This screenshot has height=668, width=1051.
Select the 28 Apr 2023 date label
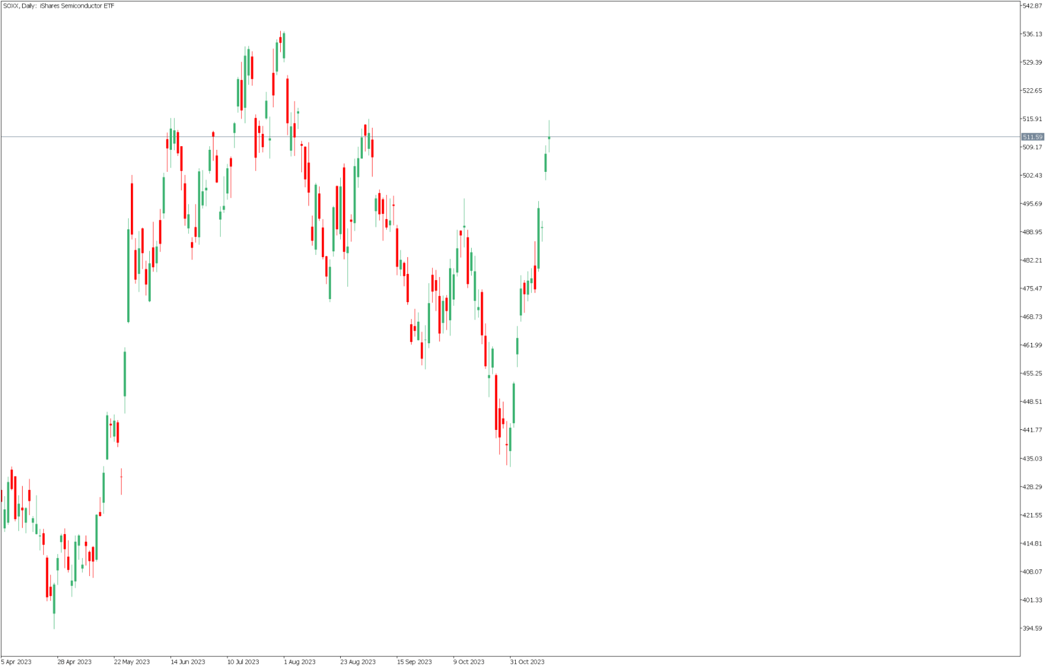tap(74, 662)
